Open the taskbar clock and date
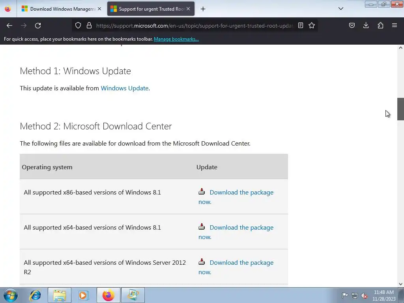The image size is (404, 303). (x=383, y=296)
